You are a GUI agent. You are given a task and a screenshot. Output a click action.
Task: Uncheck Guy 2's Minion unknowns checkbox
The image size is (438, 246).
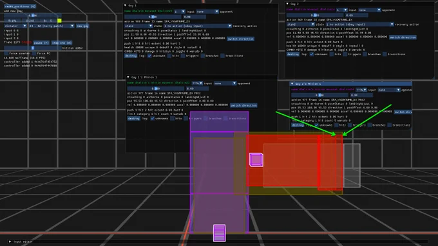(316, 125)
